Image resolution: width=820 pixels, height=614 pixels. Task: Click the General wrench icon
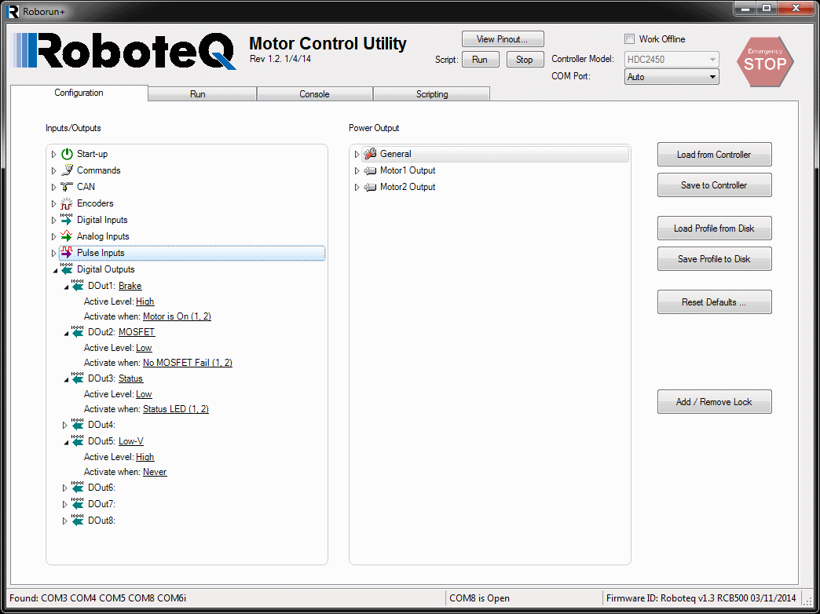point(370,154)
